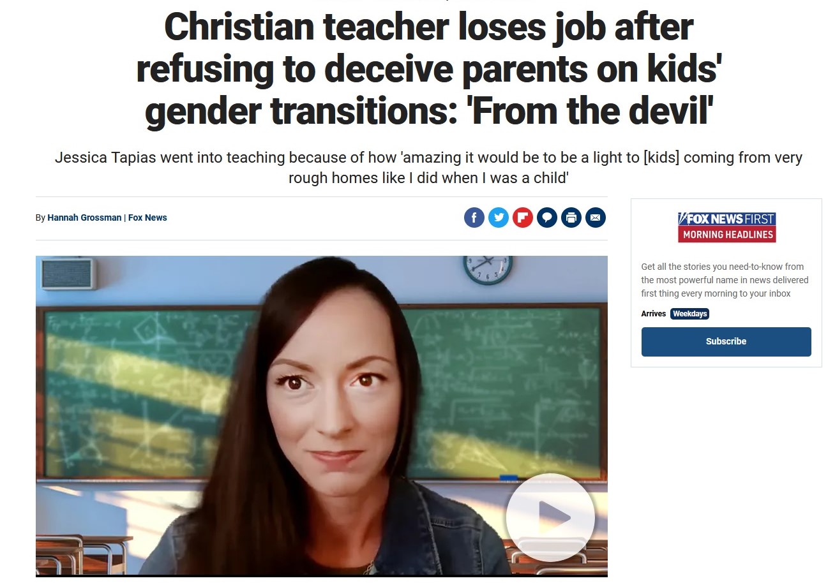Viewport: 835px width, 583px height.
Task: Click the Weekdays arrival badge
Action: click(x=689, y=314)
